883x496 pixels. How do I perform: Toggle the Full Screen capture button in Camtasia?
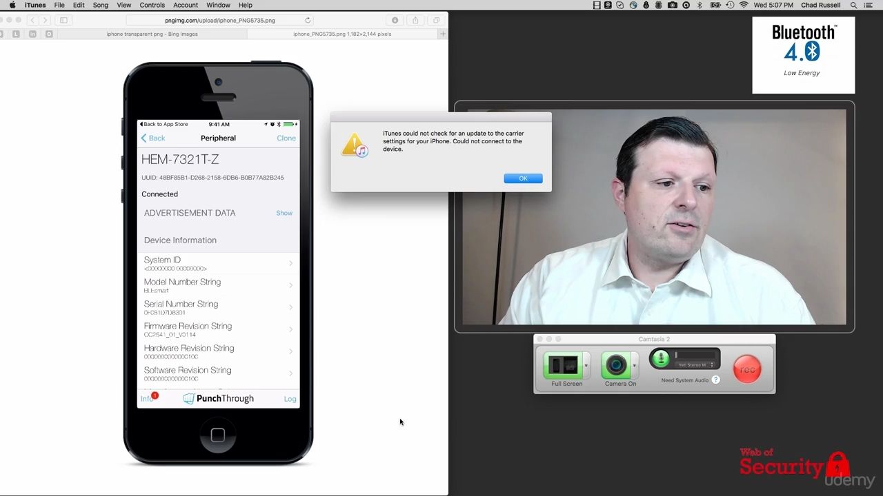point(564,365)
